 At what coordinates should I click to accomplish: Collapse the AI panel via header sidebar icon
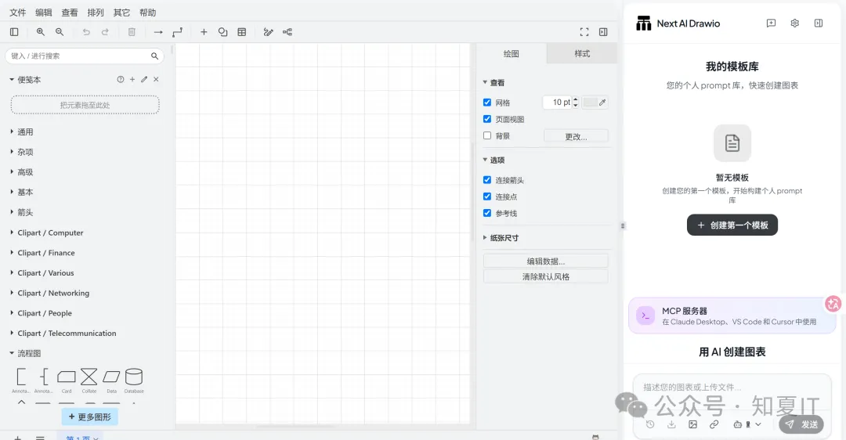(819, 23)
